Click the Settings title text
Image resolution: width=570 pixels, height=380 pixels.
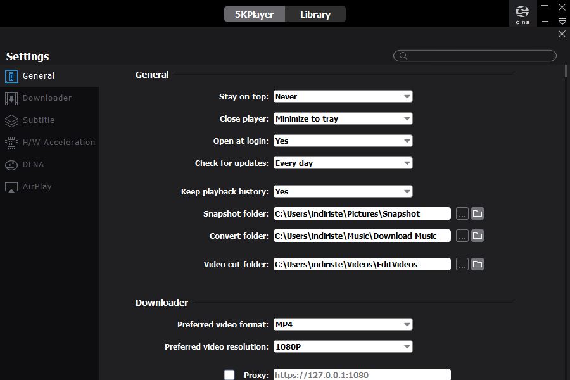pos(28,56)
